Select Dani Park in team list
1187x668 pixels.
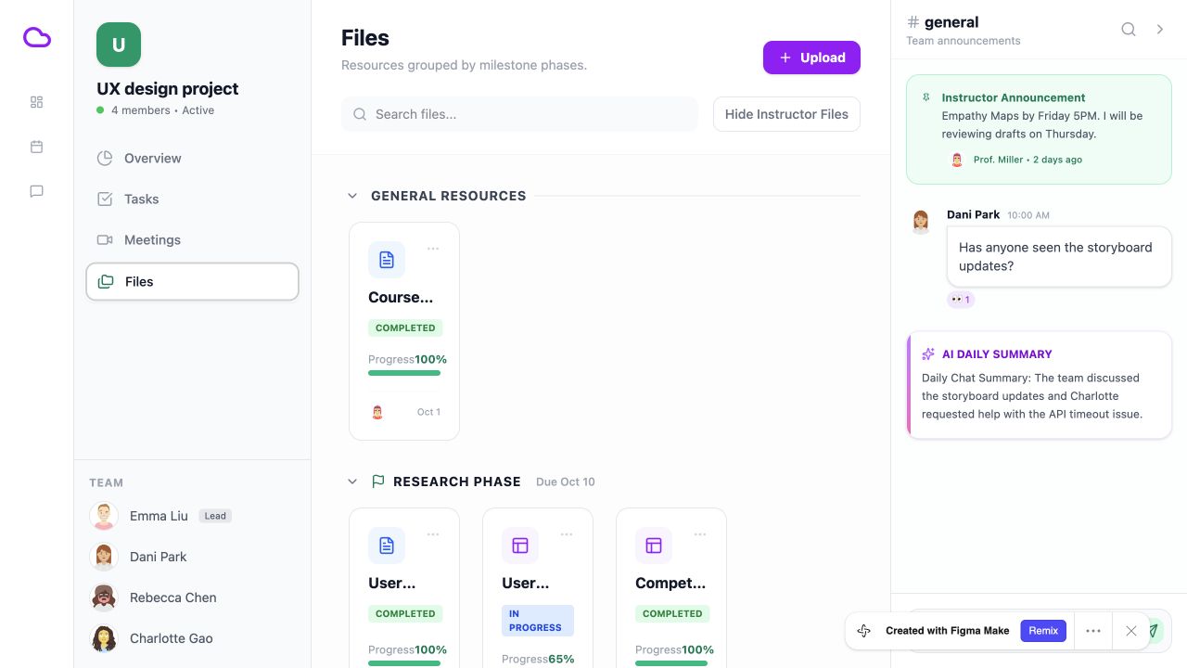(x=192, y=557)
